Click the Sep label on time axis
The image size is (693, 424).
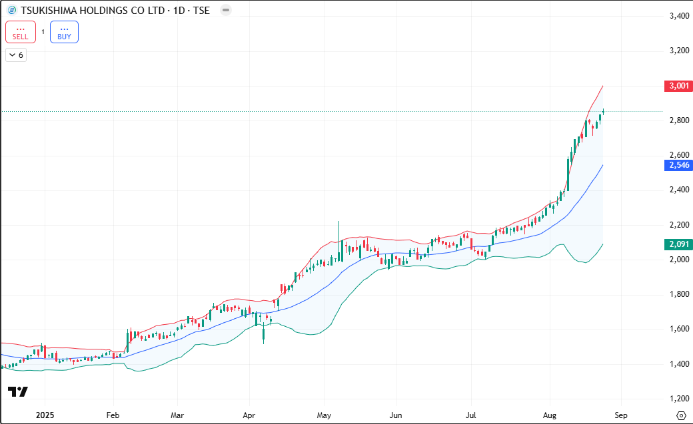(621, 415)
